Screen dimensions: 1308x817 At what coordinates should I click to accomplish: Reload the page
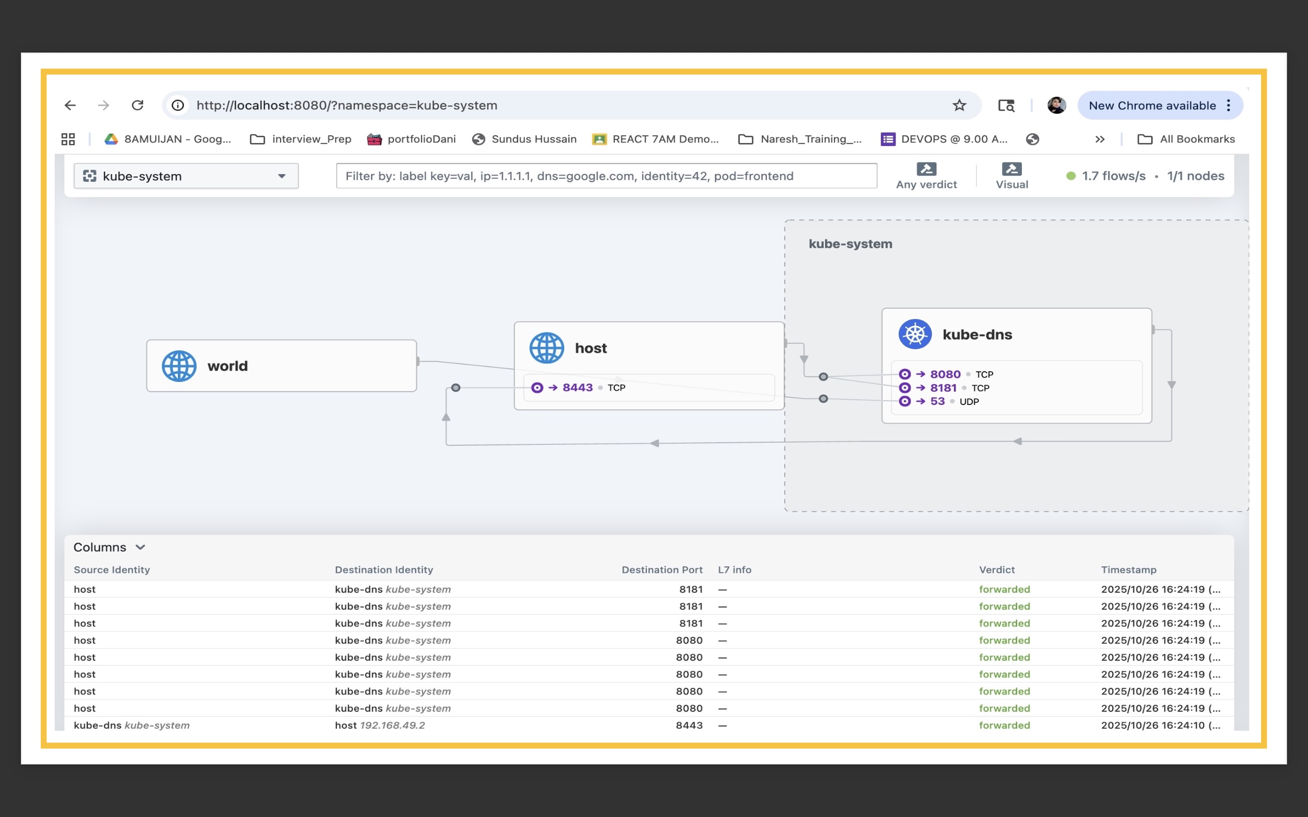[x=137, y=105]
